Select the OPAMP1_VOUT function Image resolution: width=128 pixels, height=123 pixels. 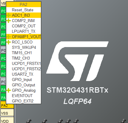click(x=24, y=37)
